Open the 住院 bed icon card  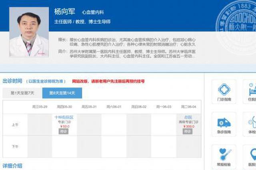click(x=250, y=92)
